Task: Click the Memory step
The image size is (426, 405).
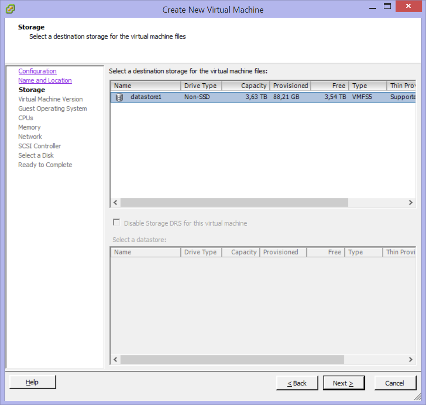Action: [29, 127]
